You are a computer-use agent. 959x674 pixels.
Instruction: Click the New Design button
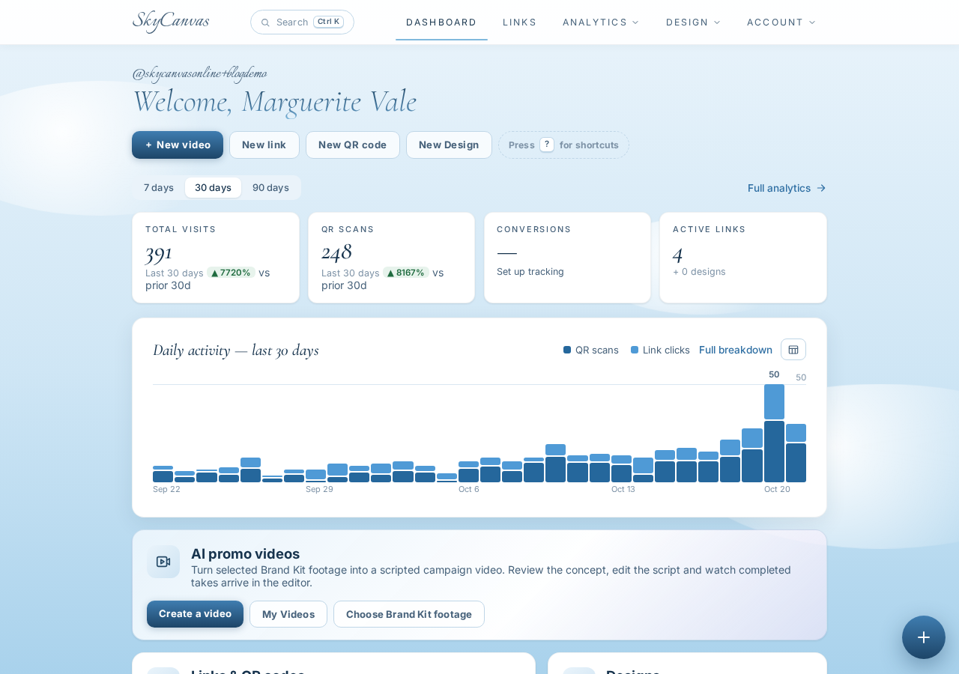click(449, 145)
